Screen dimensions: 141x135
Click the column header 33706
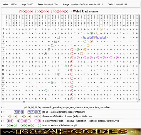point(137,20)
